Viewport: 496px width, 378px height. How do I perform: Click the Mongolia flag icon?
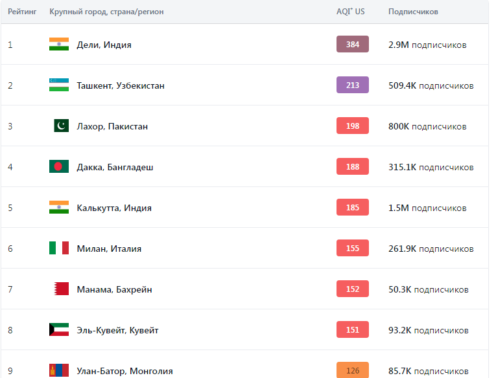[x=59, y=371]
